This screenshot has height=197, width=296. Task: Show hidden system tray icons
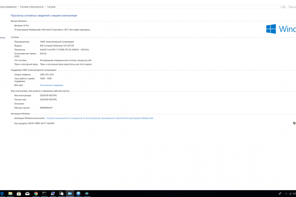[286, 194]
